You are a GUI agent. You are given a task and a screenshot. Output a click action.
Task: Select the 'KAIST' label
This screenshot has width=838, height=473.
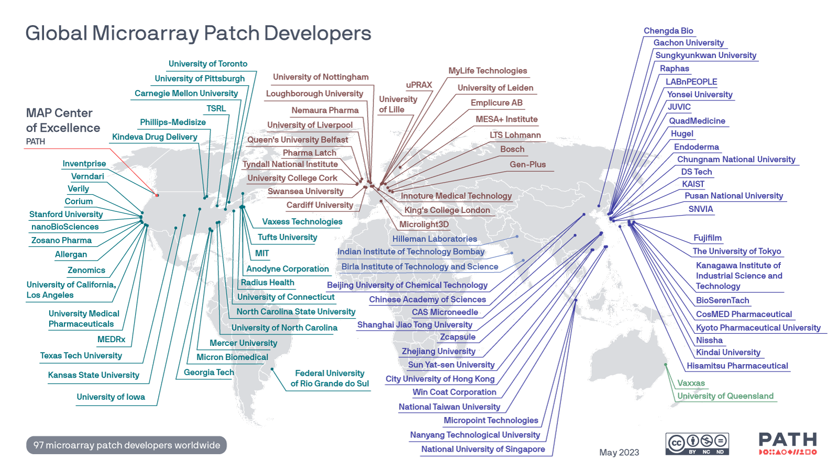693,184
